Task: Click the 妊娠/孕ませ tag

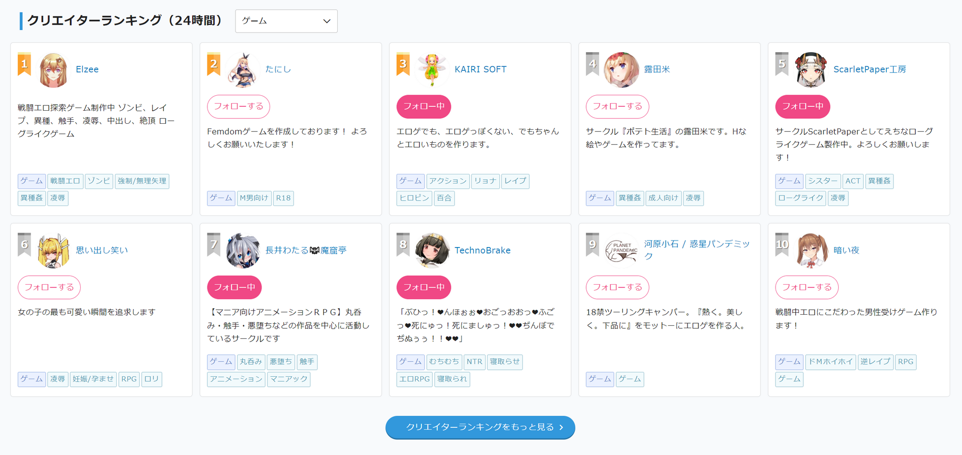Action: pyautogui.click(x=93, y=379)
